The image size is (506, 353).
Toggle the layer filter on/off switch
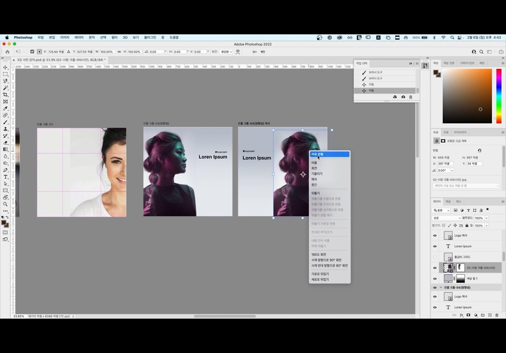point(487,210)
